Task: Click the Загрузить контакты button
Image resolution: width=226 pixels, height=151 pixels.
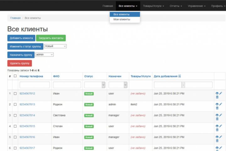Action: tap(51, 38)
